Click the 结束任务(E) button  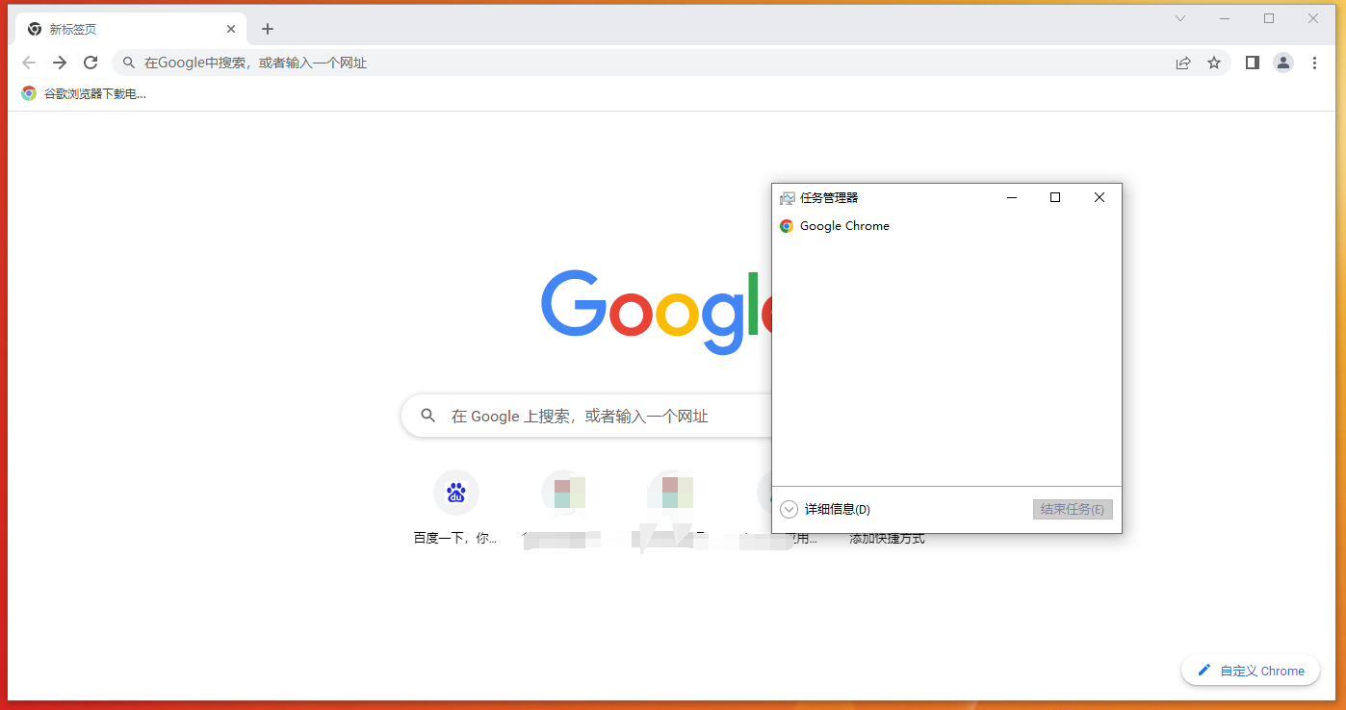pos(1073,509)
